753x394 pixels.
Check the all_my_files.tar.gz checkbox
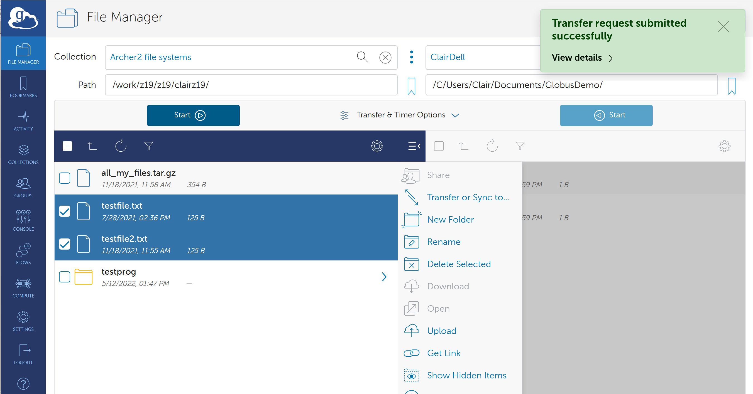pos(65,178)
